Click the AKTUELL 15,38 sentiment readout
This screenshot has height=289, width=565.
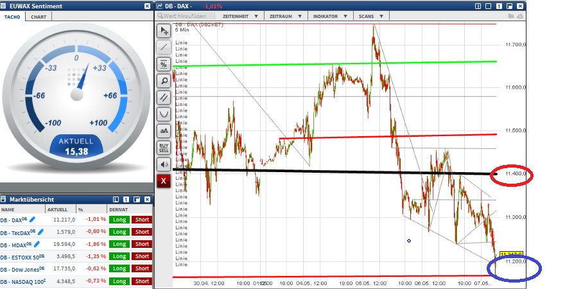point(76,146)
